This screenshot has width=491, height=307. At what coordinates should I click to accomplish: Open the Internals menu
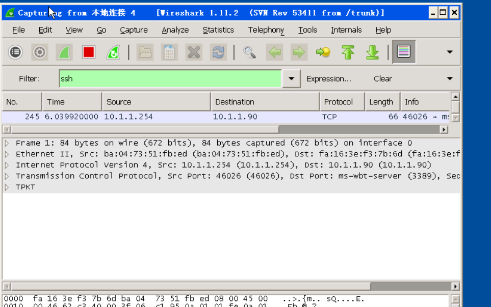[346, 30]
